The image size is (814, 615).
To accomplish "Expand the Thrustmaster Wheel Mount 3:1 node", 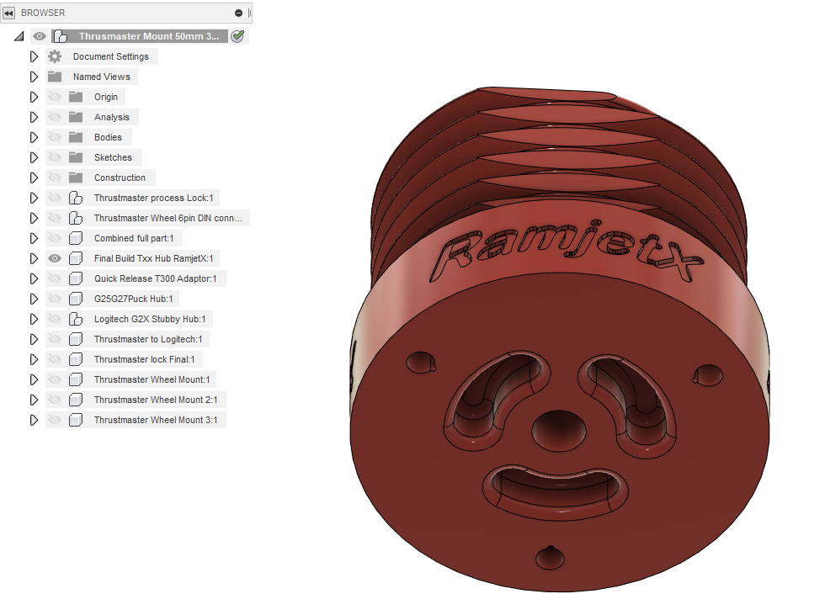I will tap(34, 420).
